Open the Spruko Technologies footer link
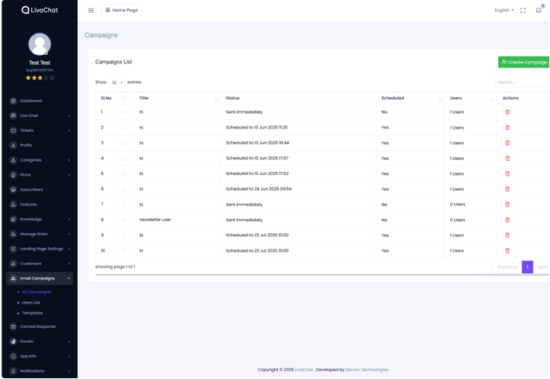 pos(367,370)
